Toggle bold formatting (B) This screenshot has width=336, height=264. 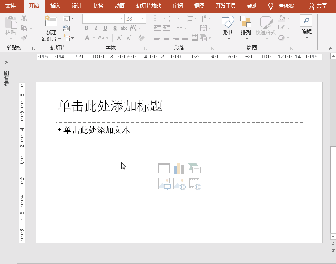87,28
